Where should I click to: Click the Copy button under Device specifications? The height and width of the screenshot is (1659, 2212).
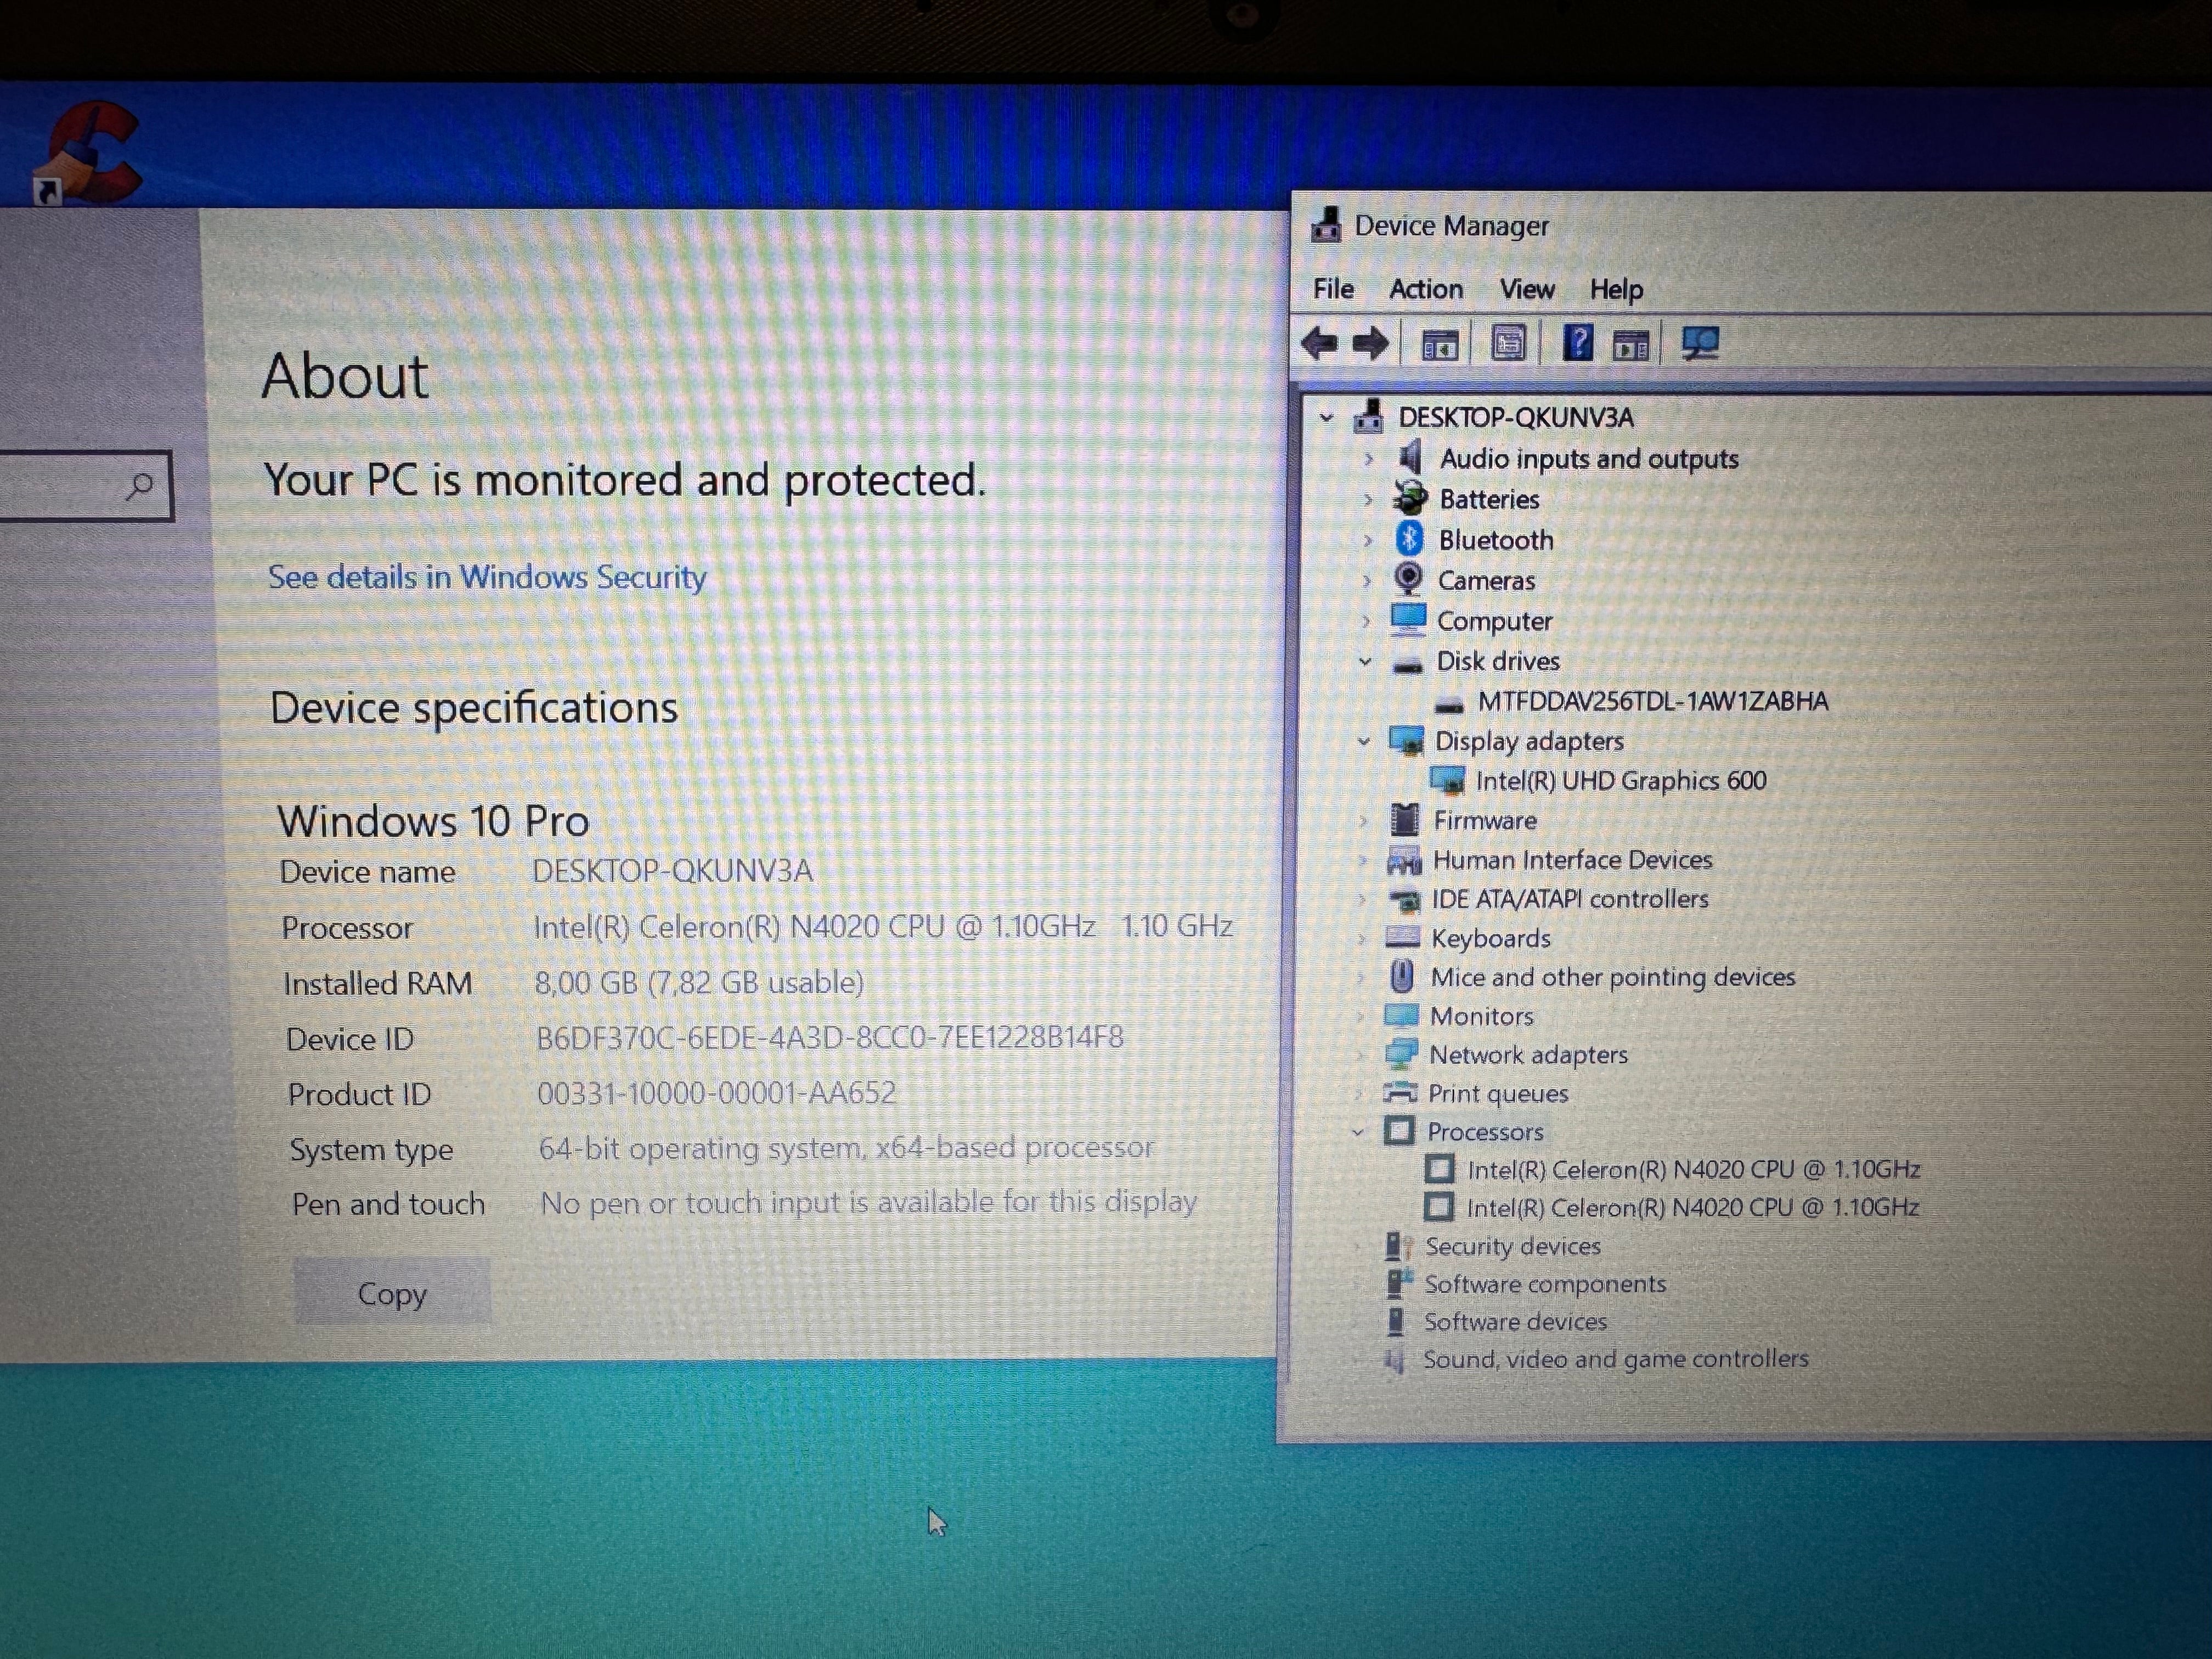(x=392, y=1293)
